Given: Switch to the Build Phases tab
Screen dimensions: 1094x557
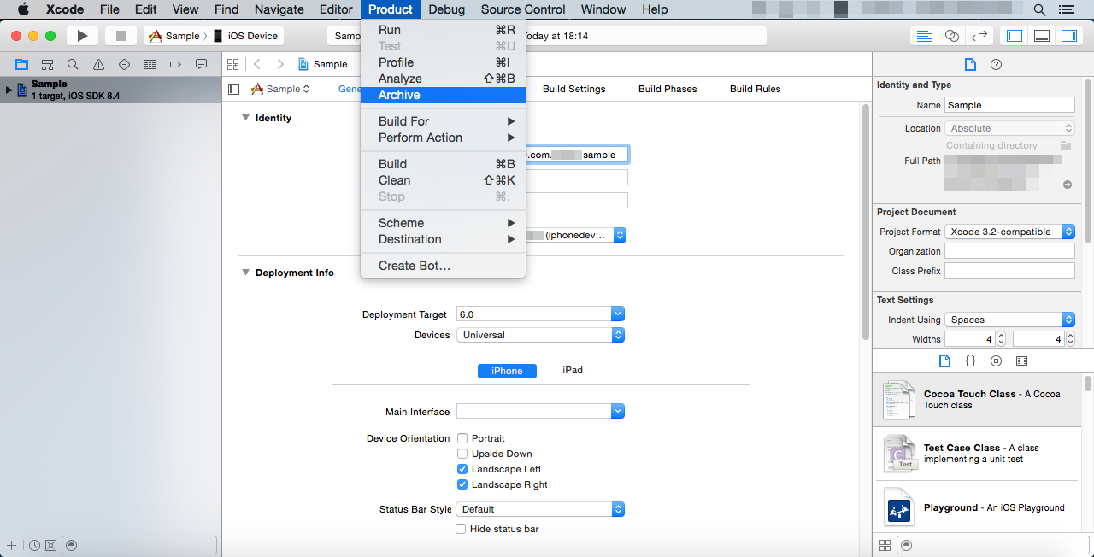Looking at the screenshot, I should (668, 89).
